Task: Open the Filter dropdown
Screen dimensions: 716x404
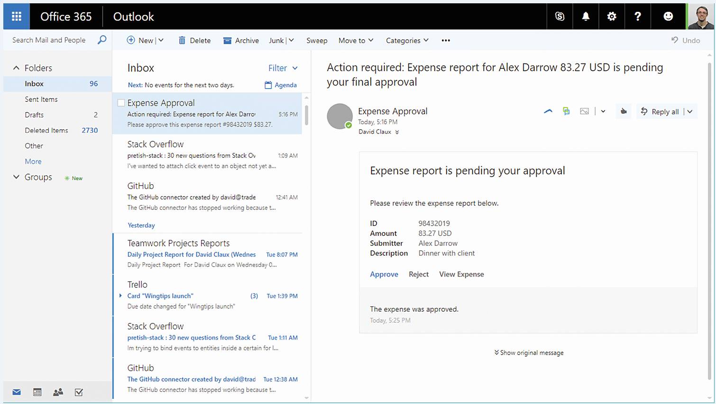Action: click(x=283, y=68)
